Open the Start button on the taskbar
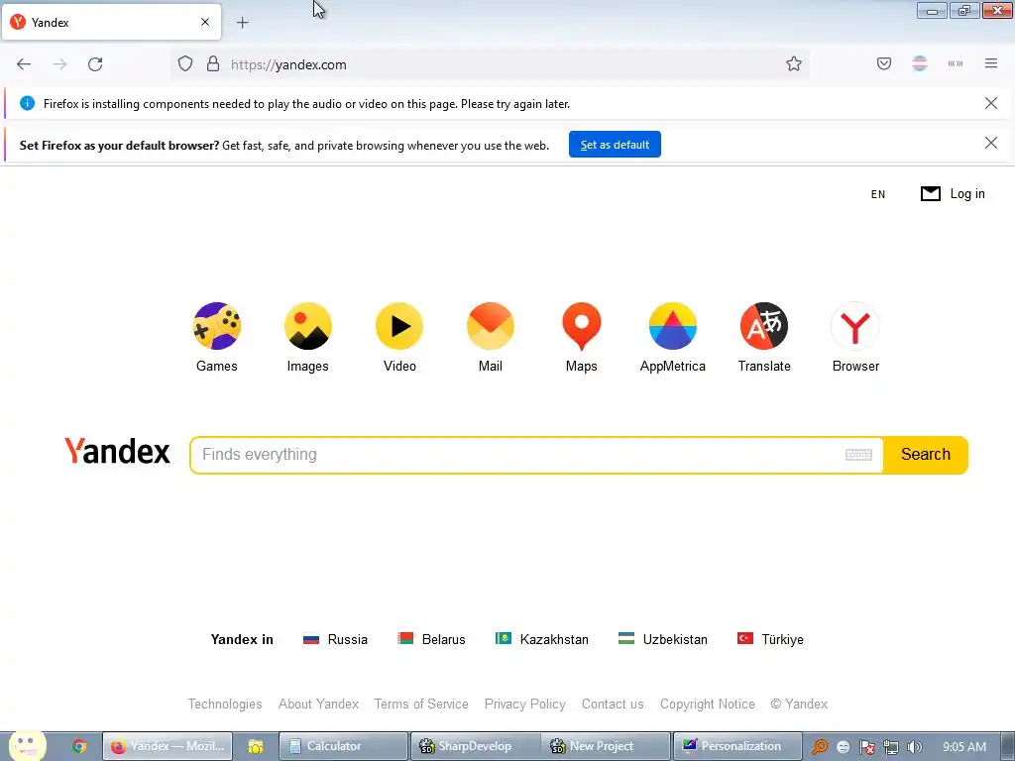1015x761 pixels. click(x=27, y=746)
